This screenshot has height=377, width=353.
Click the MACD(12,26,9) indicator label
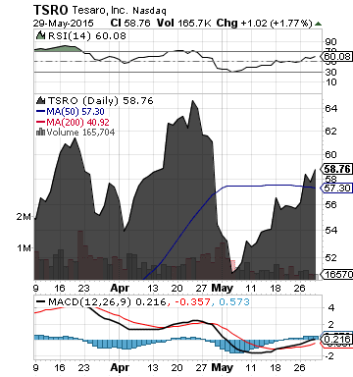tap(89, 301)
